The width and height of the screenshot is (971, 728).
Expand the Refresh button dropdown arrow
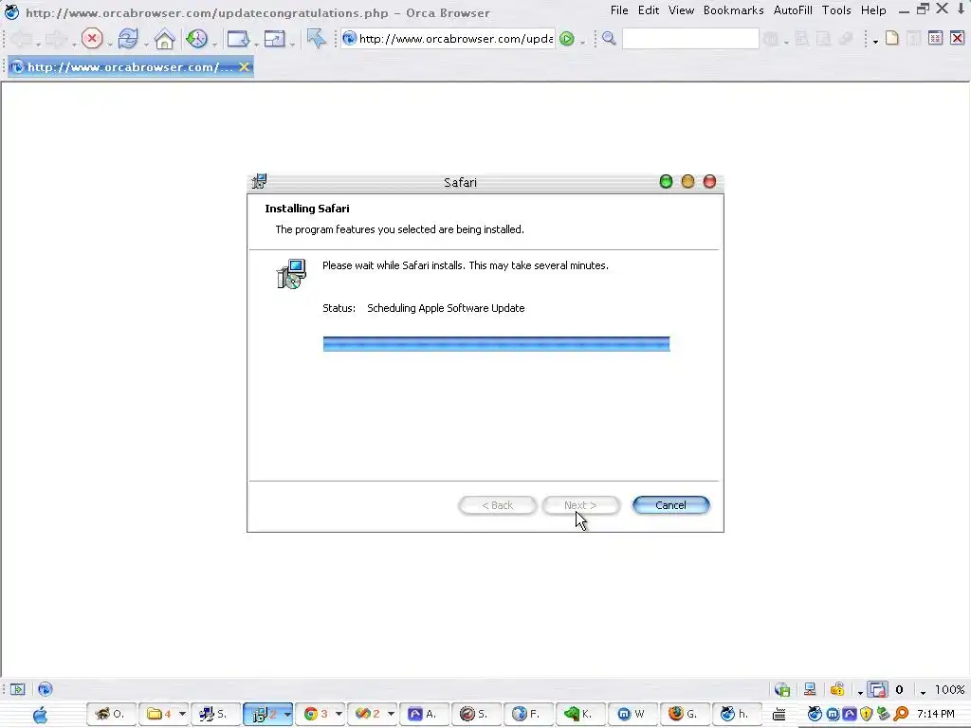pyautogui.click(x=145, y=44)
